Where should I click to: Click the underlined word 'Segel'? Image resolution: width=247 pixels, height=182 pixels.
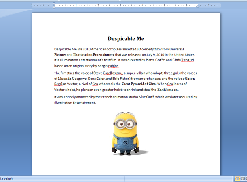[59, 84]
